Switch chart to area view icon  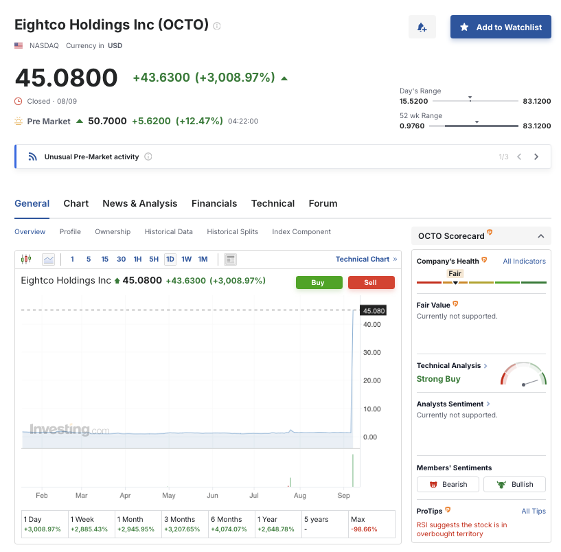point(48,259)
